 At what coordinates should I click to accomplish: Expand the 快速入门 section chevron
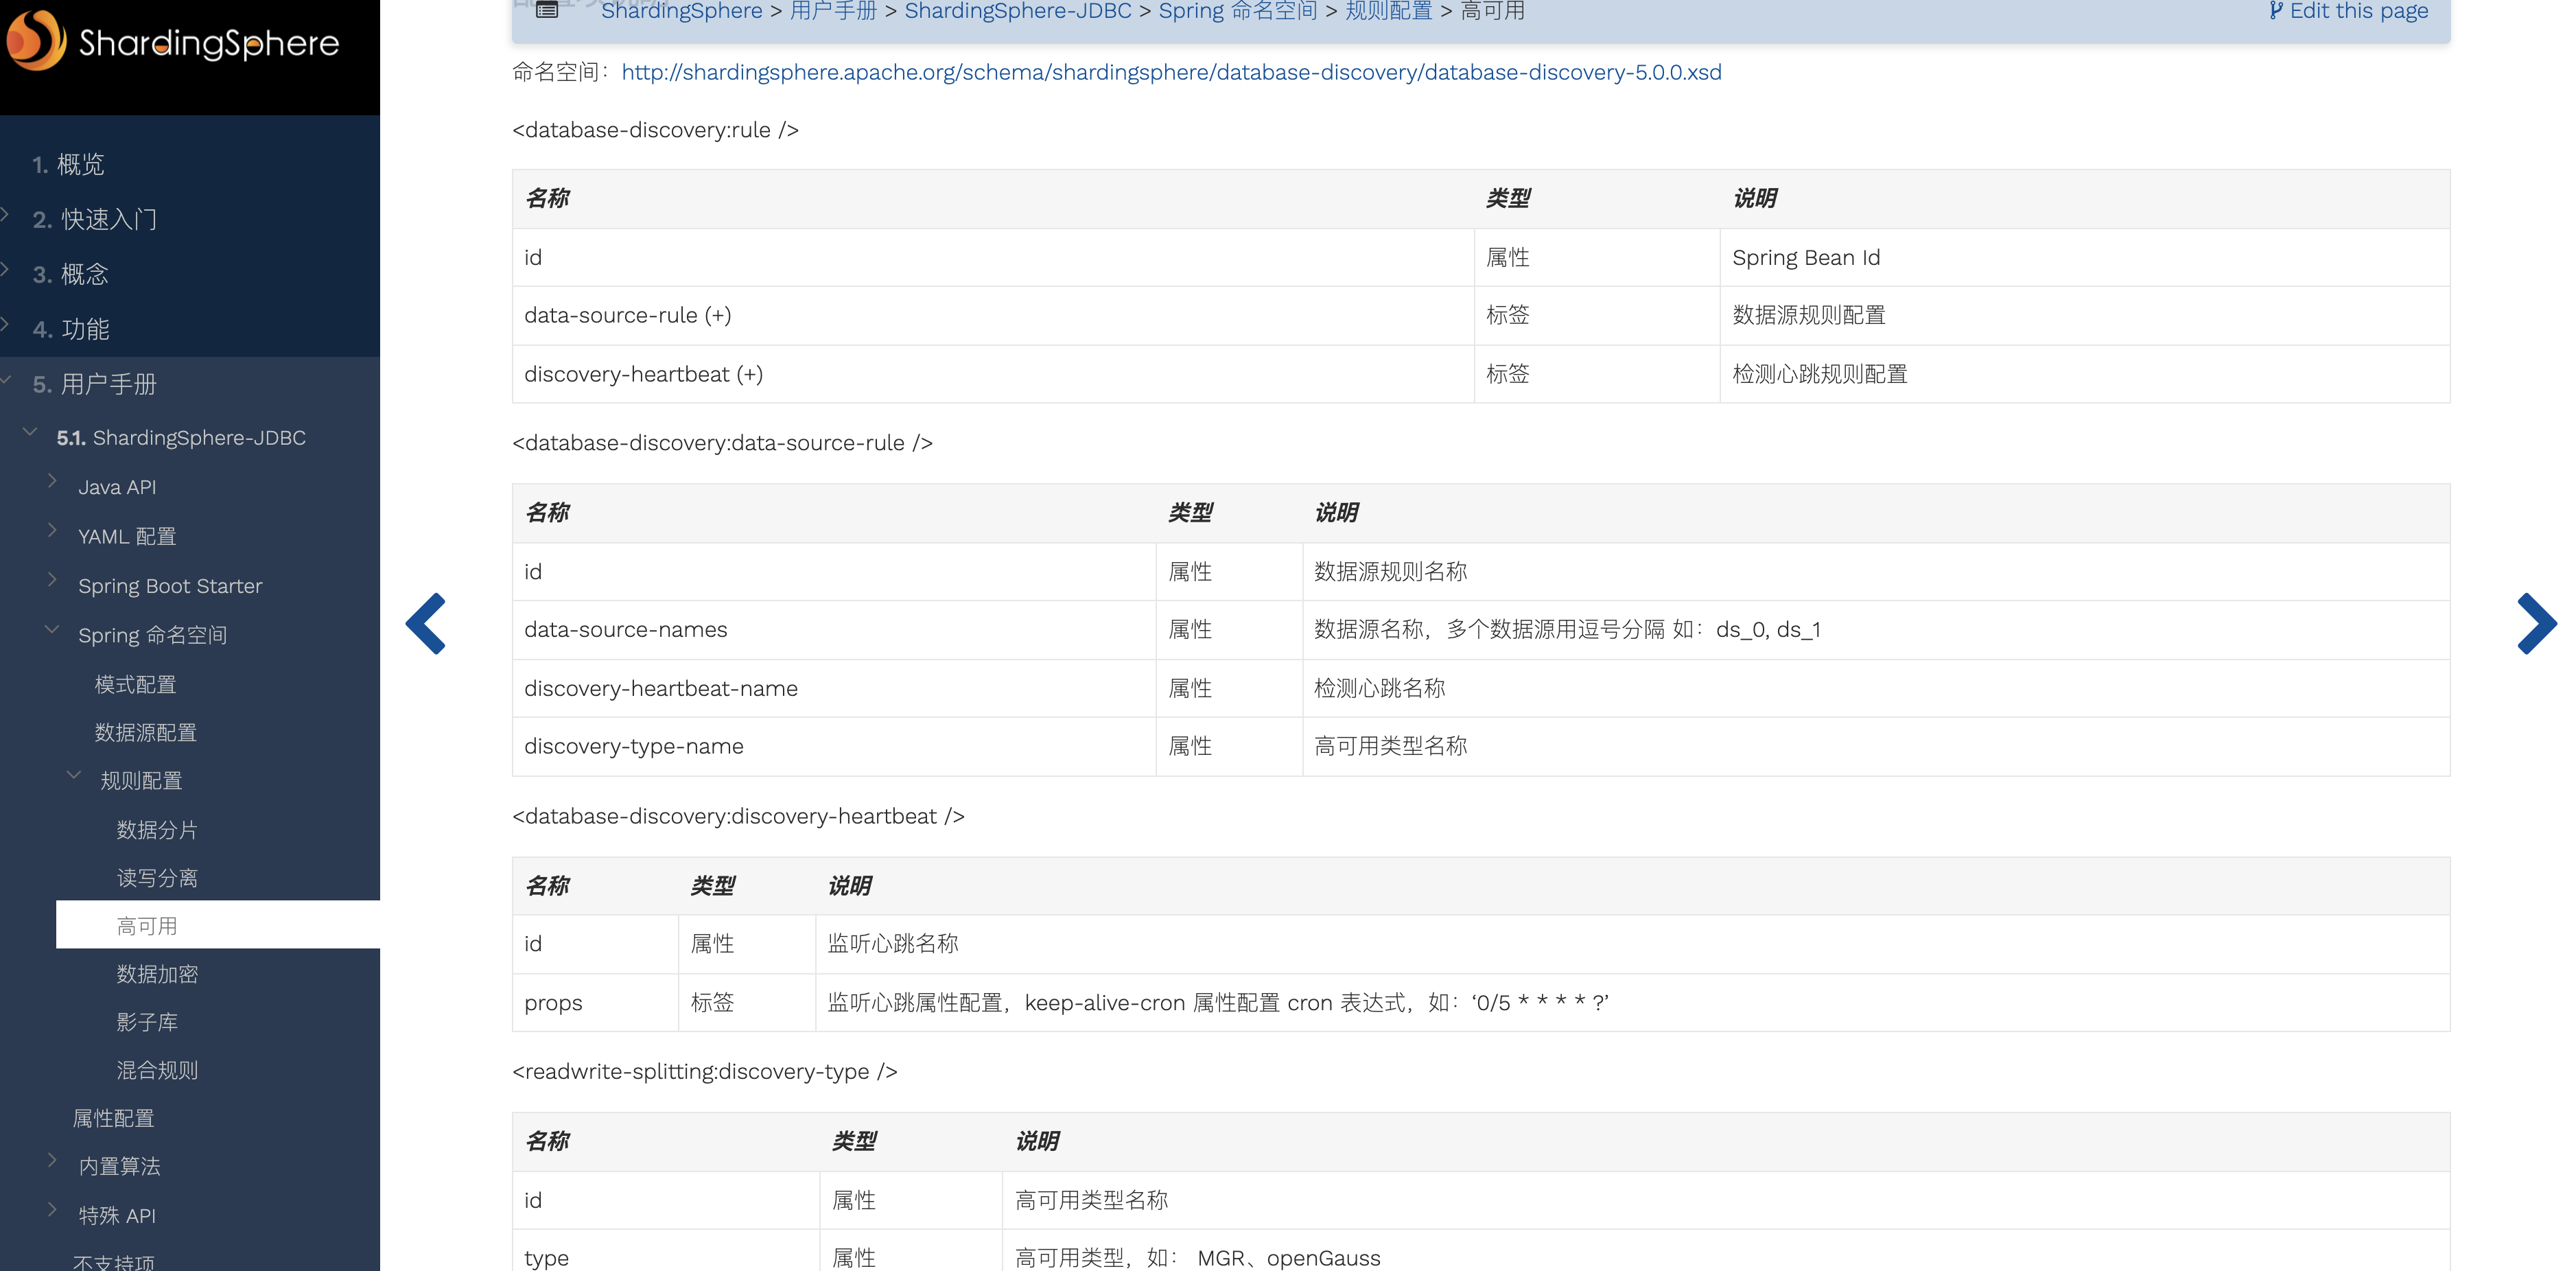coord(6,214)
